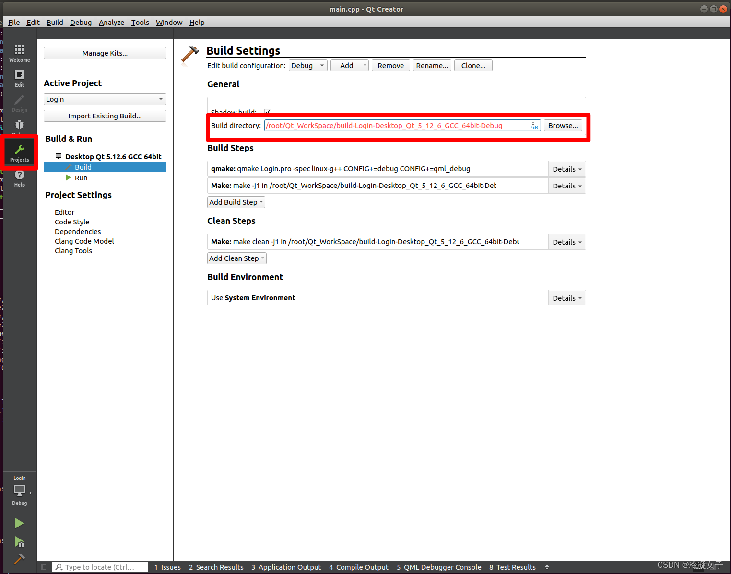
Task: Open the Help menu in menu bar
Action: pyautogui.click(x=197, y=23)
